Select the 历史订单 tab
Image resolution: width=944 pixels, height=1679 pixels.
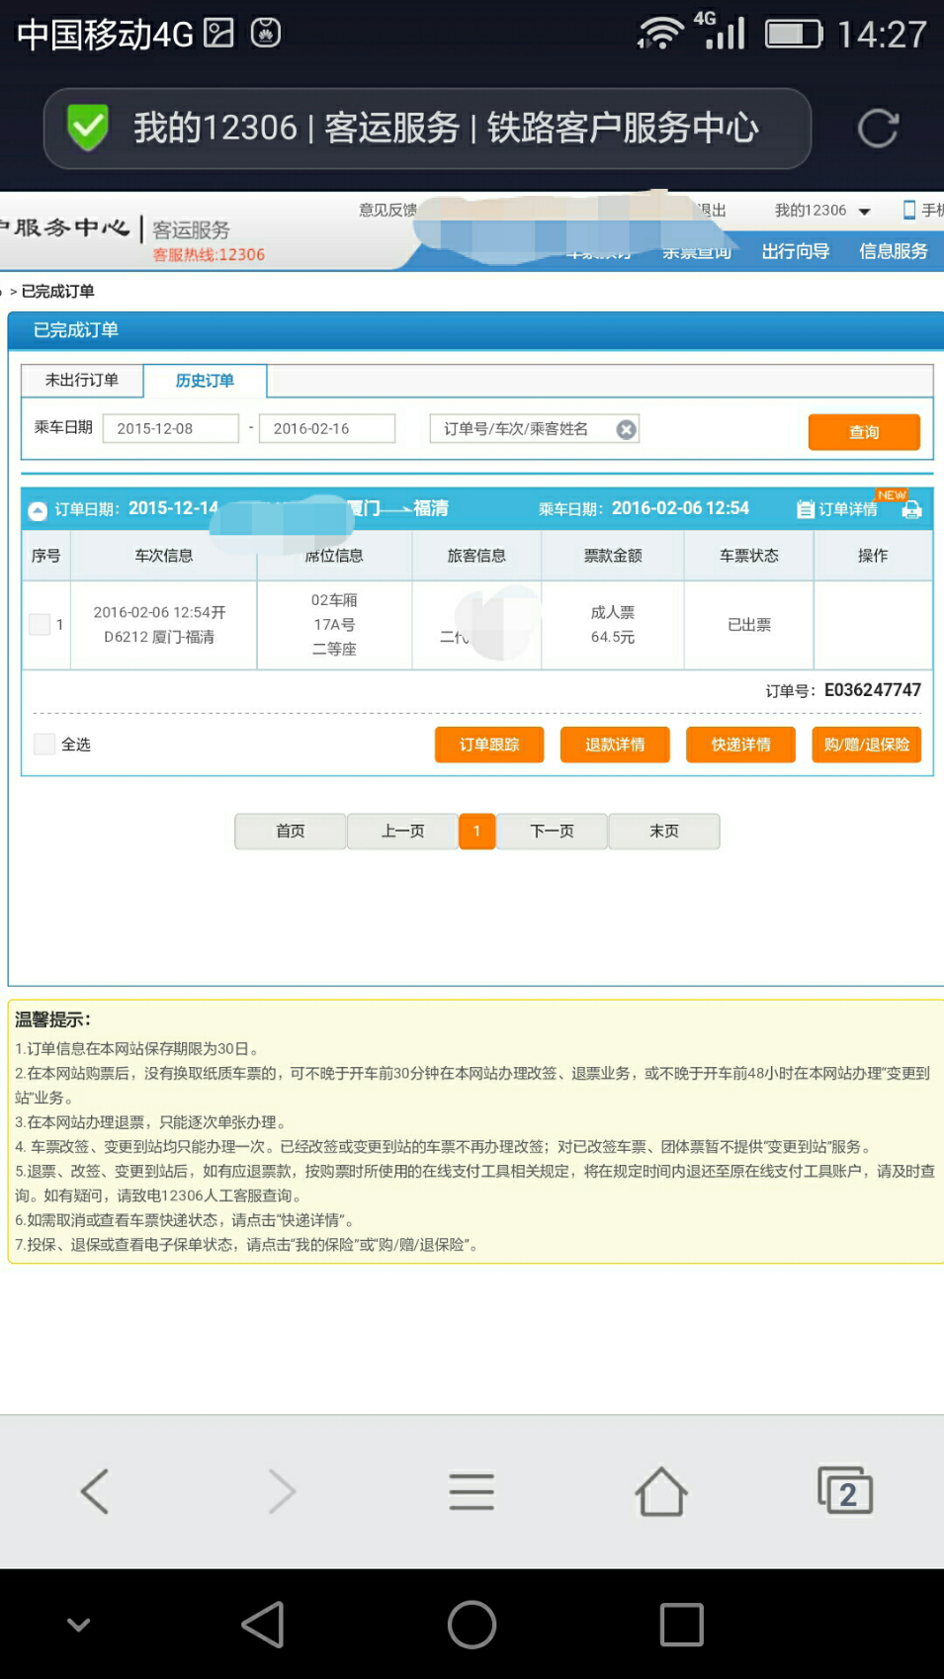pos(205,381)
